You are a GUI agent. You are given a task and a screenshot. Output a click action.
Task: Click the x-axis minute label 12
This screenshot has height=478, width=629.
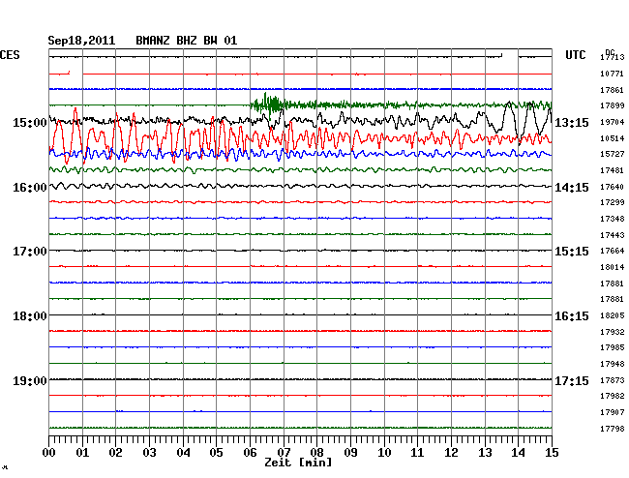[451, 453]
